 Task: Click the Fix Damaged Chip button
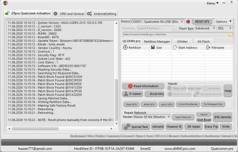[213, 104]
